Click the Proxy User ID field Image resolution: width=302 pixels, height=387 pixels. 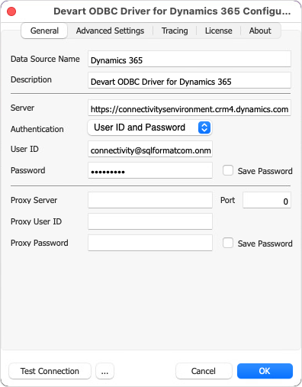click(x=150, y=221)
